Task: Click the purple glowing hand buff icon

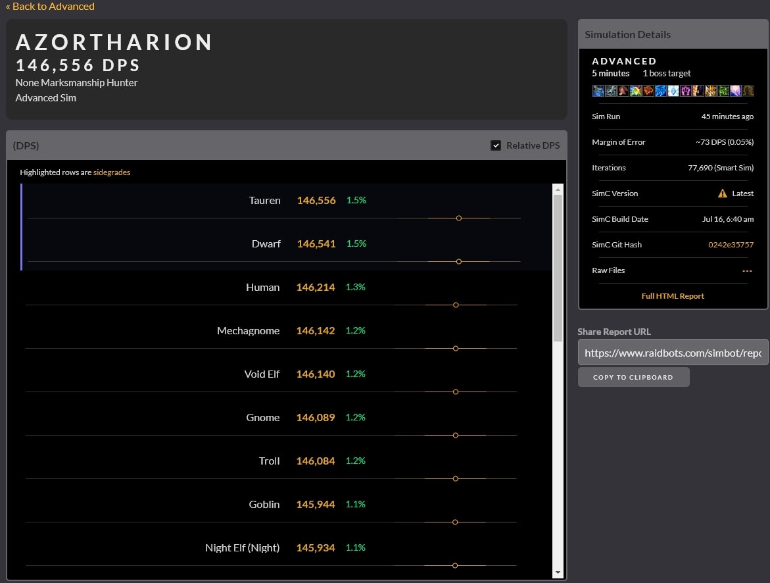Action: [x=686, y=91]
